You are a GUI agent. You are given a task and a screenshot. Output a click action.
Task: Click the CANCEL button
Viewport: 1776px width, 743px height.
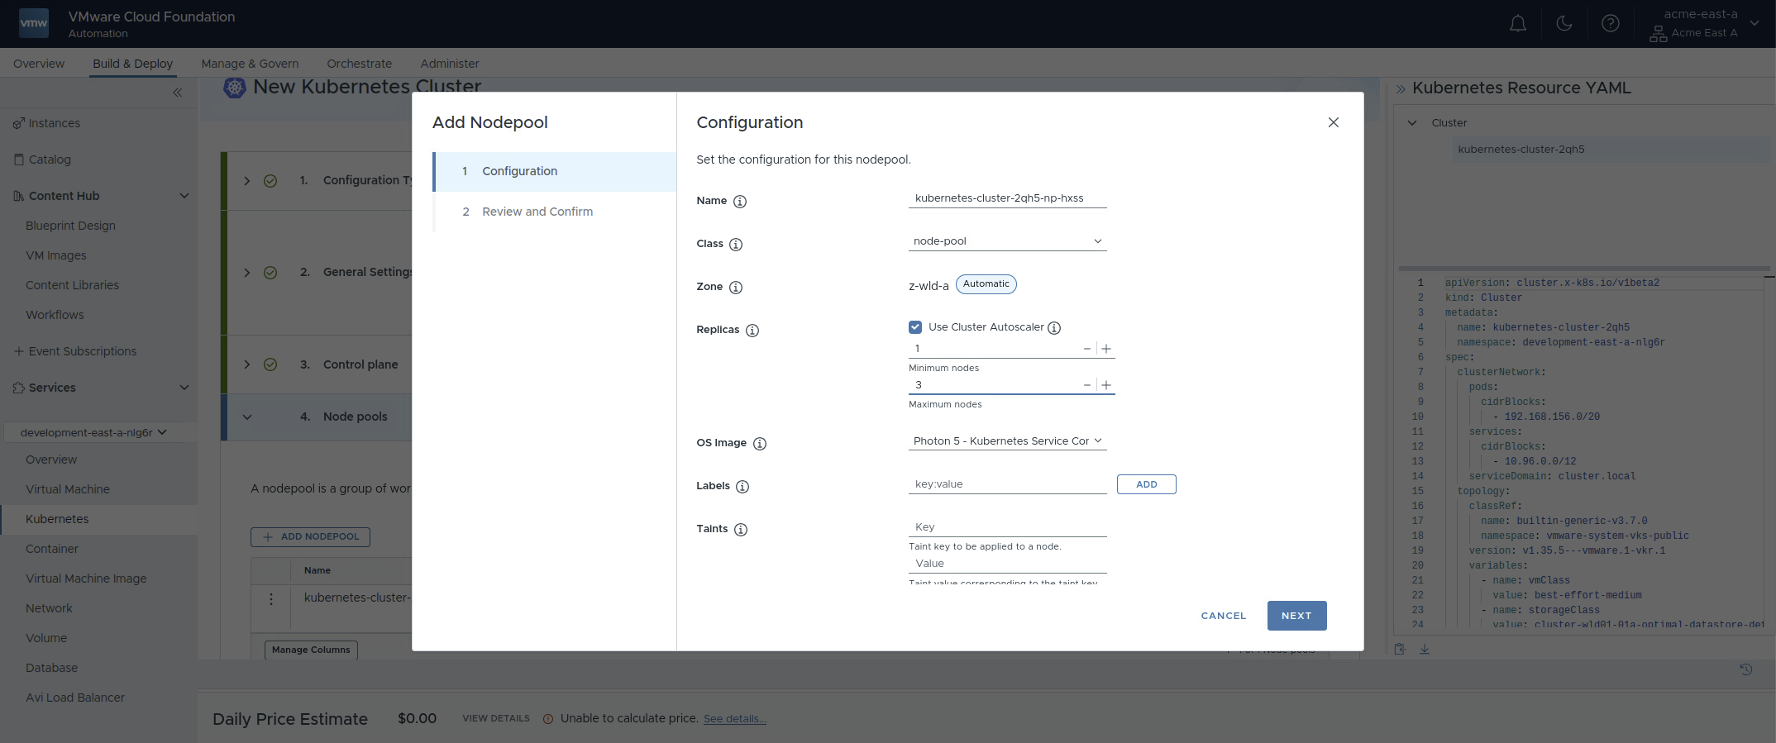(1224, 616)
